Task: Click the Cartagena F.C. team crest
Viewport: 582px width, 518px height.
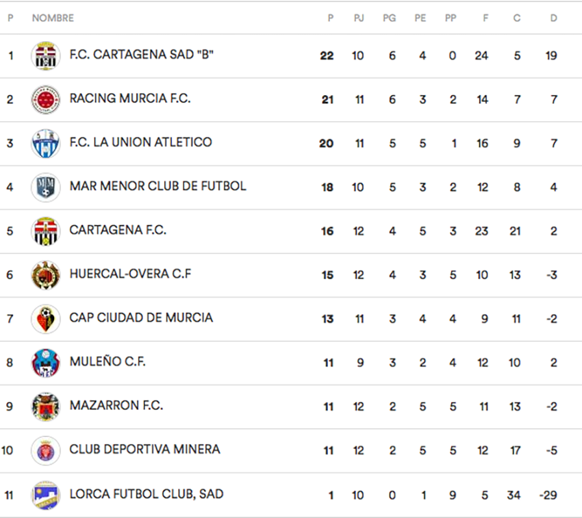Action: tap(46, 231)
